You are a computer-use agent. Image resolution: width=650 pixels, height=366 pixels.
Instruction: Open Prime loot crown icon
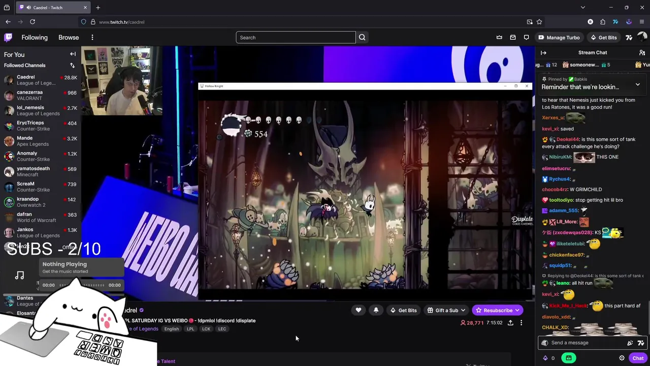(x=499, y=37)
